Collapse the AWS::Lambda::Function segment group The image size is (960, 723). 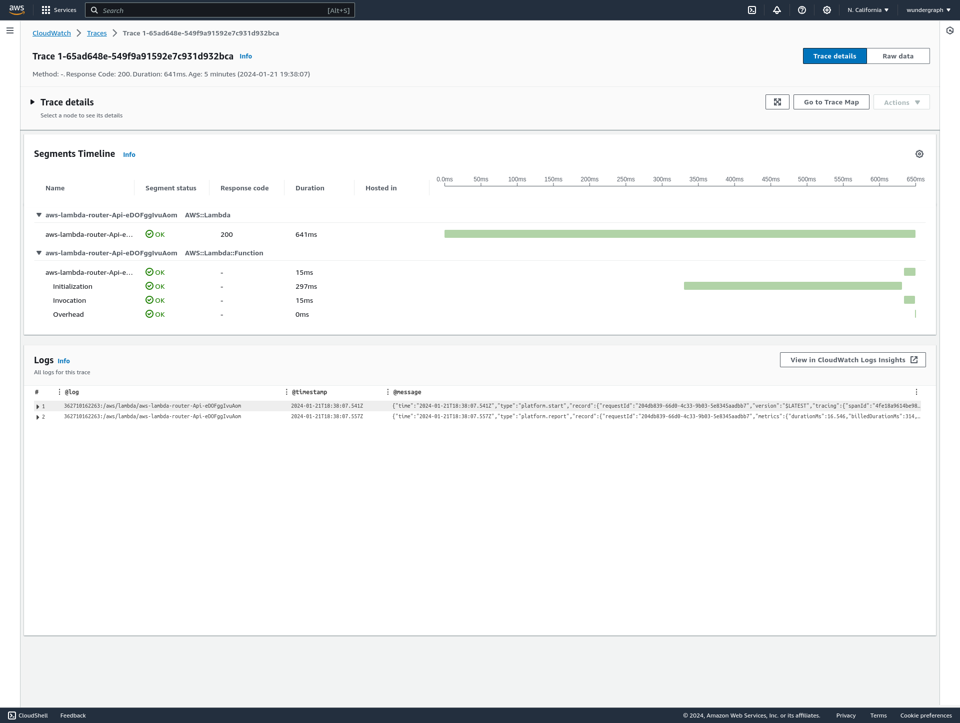(39, 253)
